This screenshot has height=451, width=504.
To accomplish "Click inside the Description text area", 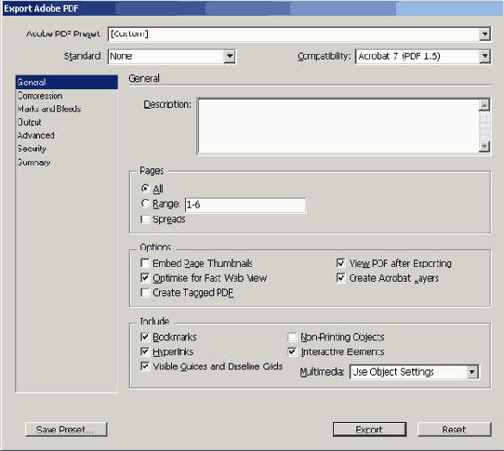I will click(338, 126).
